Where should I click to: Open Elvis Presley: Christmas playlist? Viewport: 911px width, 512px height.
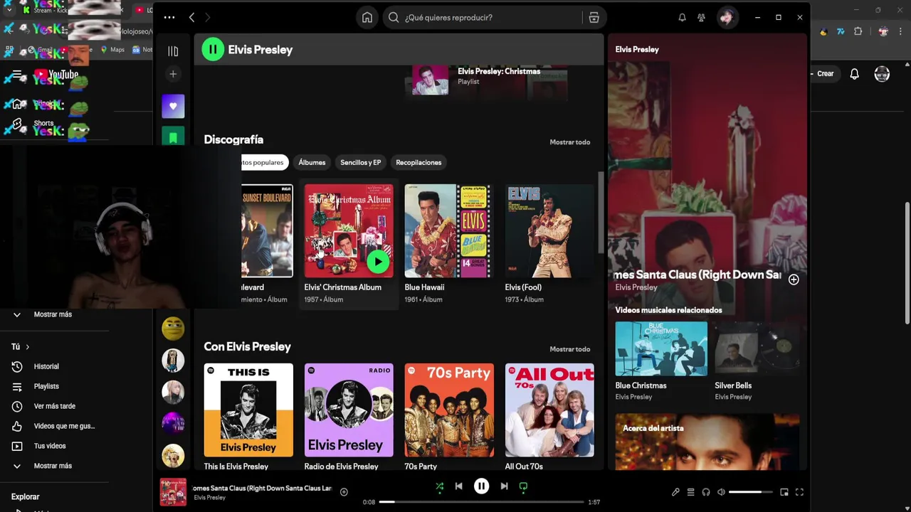499,72
